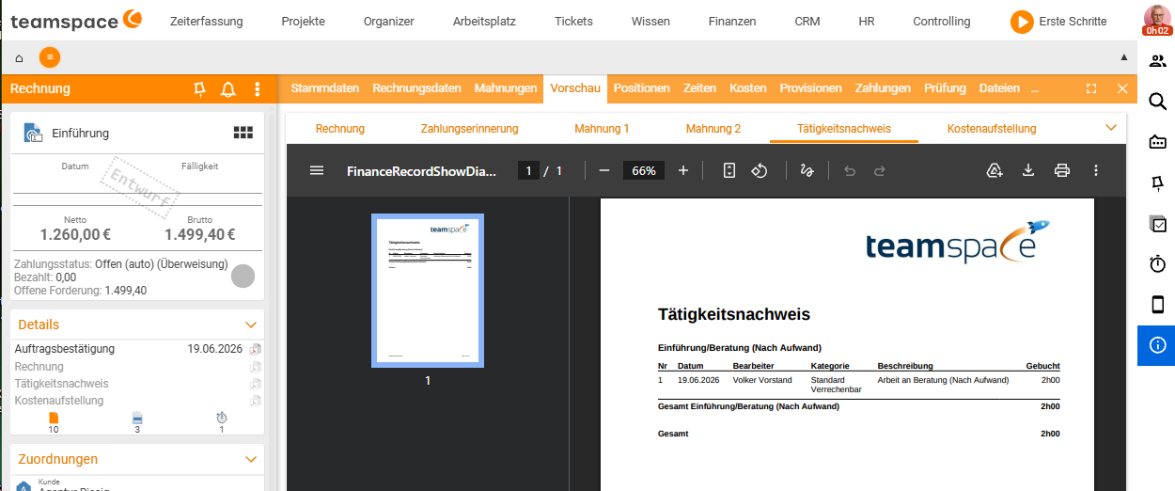Select the Kostenaufstellung preview tab
Image resolution: width=1175 pixels, height=491 pixels.
[x=992, y=128]
